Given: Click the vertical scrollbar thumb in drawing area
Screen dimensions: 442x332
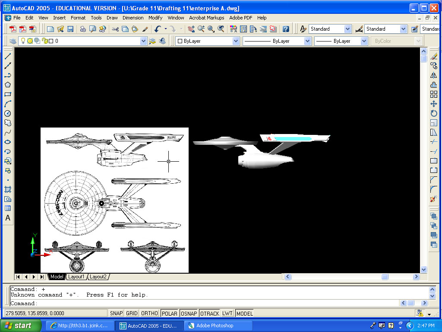Looking at the screenshot, I should click(423, 58).
